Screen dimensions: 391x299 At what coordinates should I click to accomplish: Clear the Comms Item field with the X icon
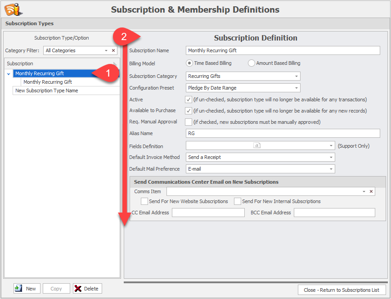(371, 191)
